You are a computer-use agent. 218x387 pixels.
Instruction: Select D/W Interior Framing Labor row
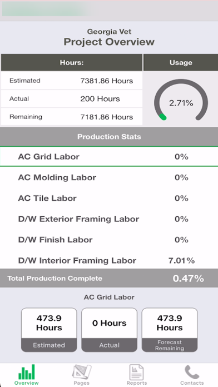tap(109, 260)
